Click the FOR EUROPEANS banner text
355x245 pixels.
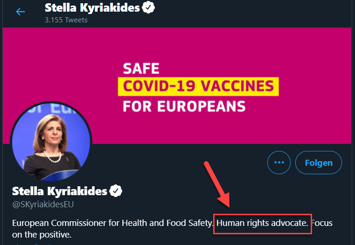tap(184, 105)
